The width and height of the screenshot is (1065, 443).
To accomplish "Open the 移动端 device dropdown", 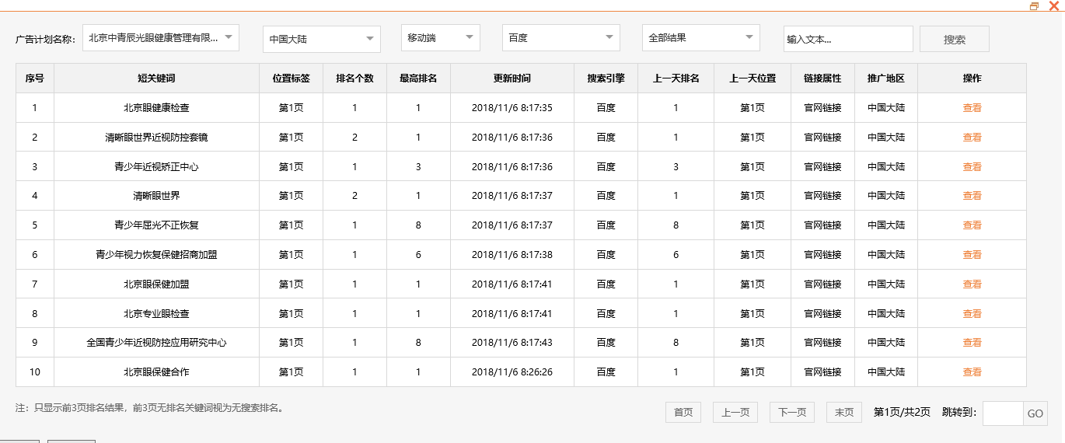I will click(x=441, y=37).
